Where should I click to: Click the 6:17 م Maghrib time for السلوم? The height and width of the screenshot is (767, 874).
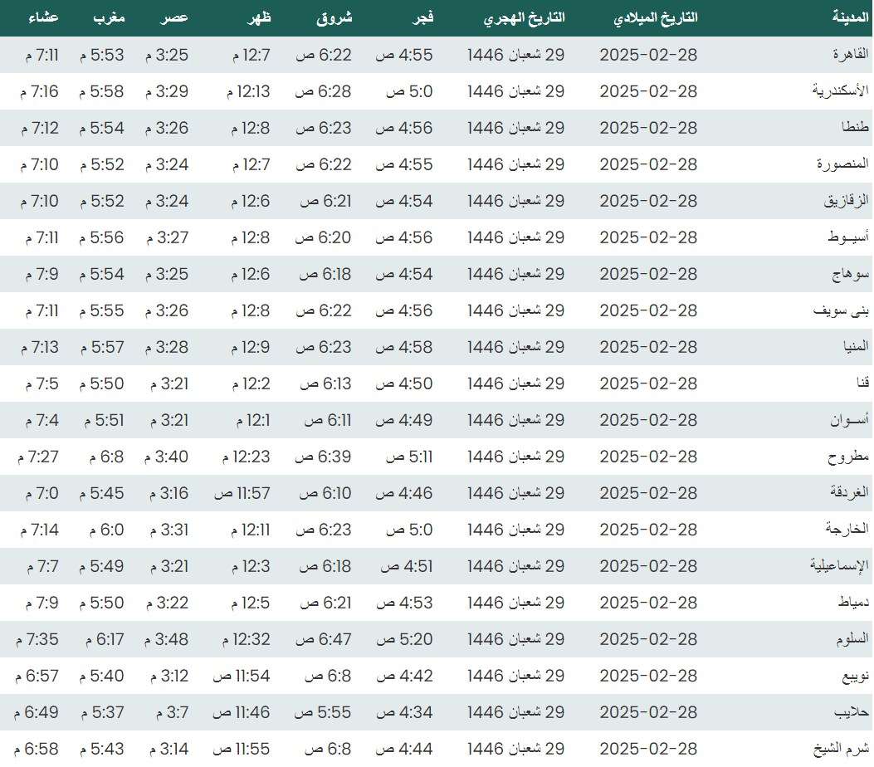pos(104,639)
